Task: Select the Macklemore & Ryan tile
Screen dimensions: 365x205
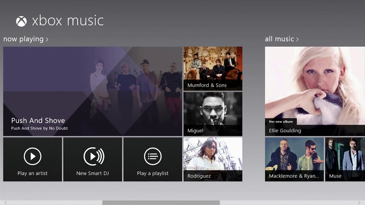Action: point(294,159)
